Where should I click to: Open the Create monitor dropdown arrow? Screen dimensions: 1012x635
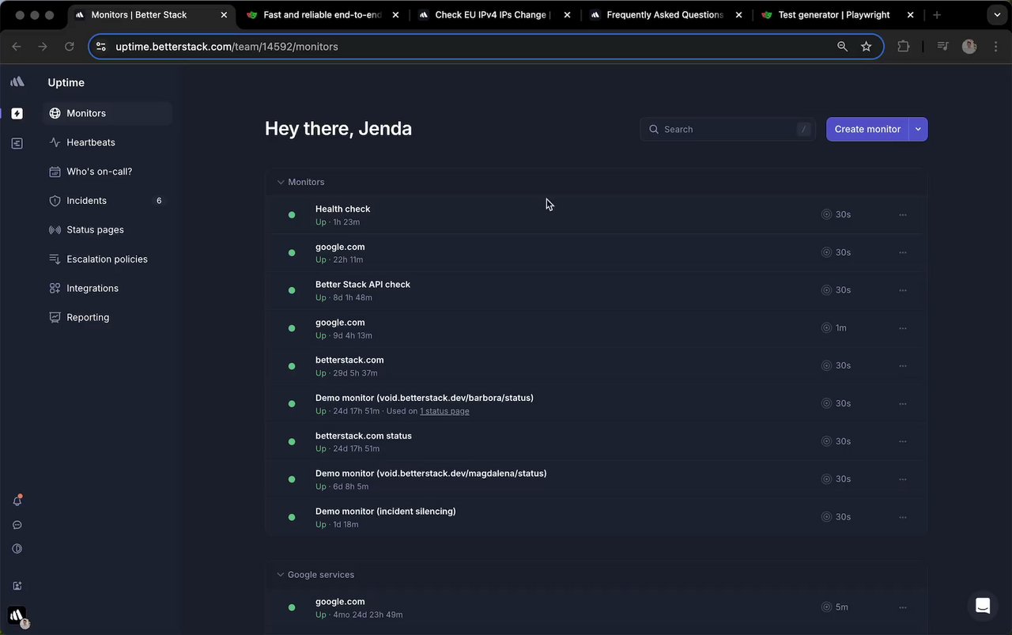918,129
